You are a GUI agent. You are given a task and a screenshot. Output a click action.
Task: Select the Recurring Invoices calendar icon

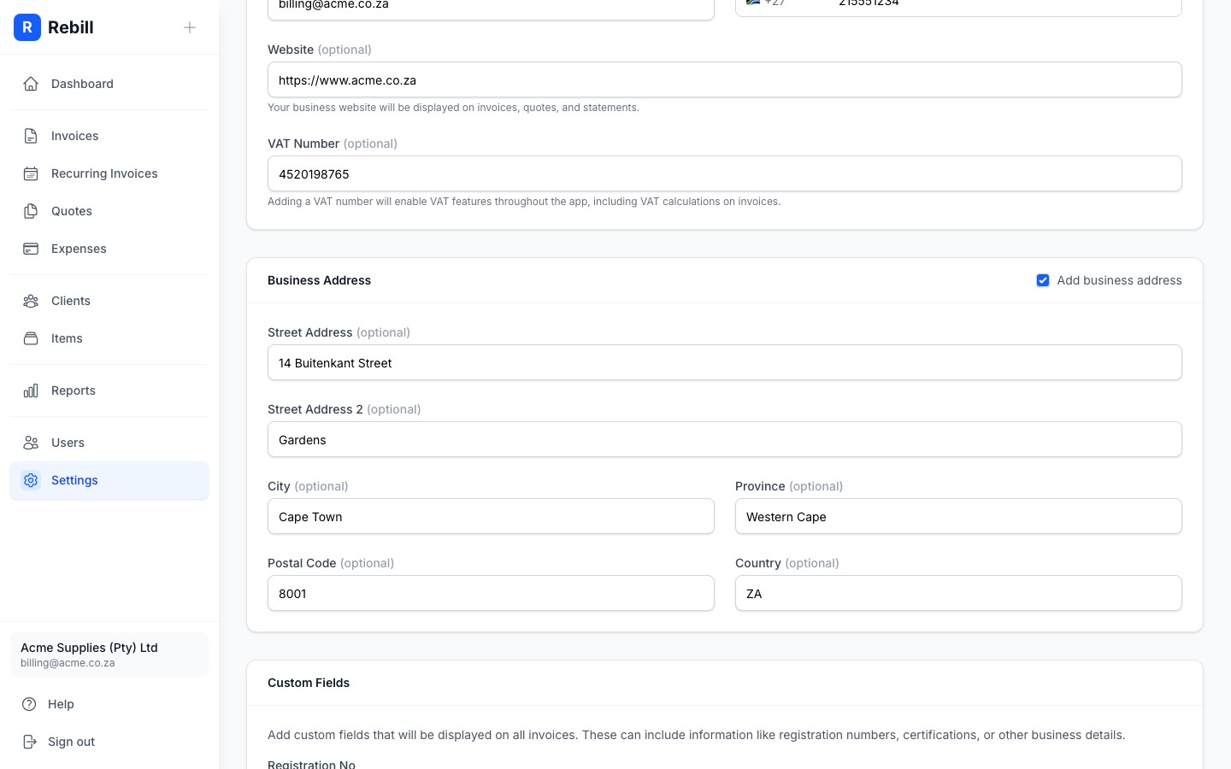click(x=31, y=173)
